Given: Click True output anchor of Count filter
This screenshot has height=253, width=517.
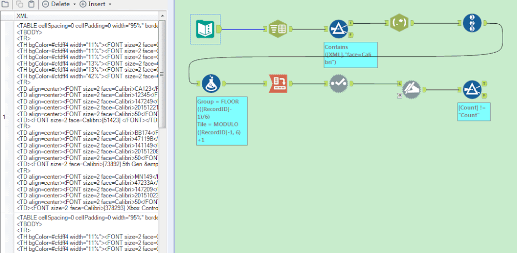Looking at the screenshot, I should tap(484, 83).
